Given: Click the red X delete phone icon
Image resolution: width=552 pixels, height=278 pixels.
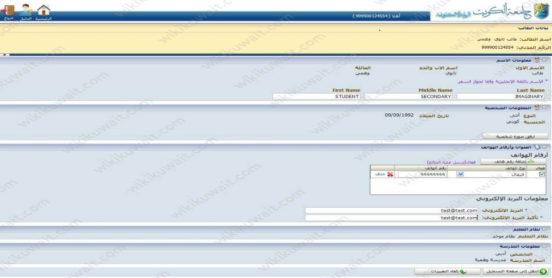Looking at the screenshot, I should pyautogui.click(x=389, y=174).
